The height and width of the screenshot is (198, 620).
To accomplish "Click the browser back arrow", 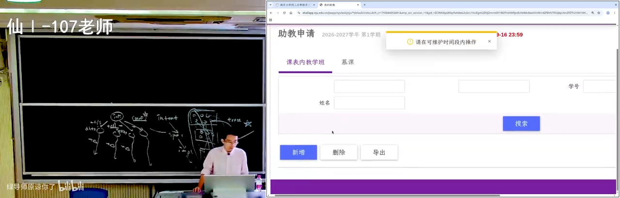I will pyautogui.click(x=271, y=13).
